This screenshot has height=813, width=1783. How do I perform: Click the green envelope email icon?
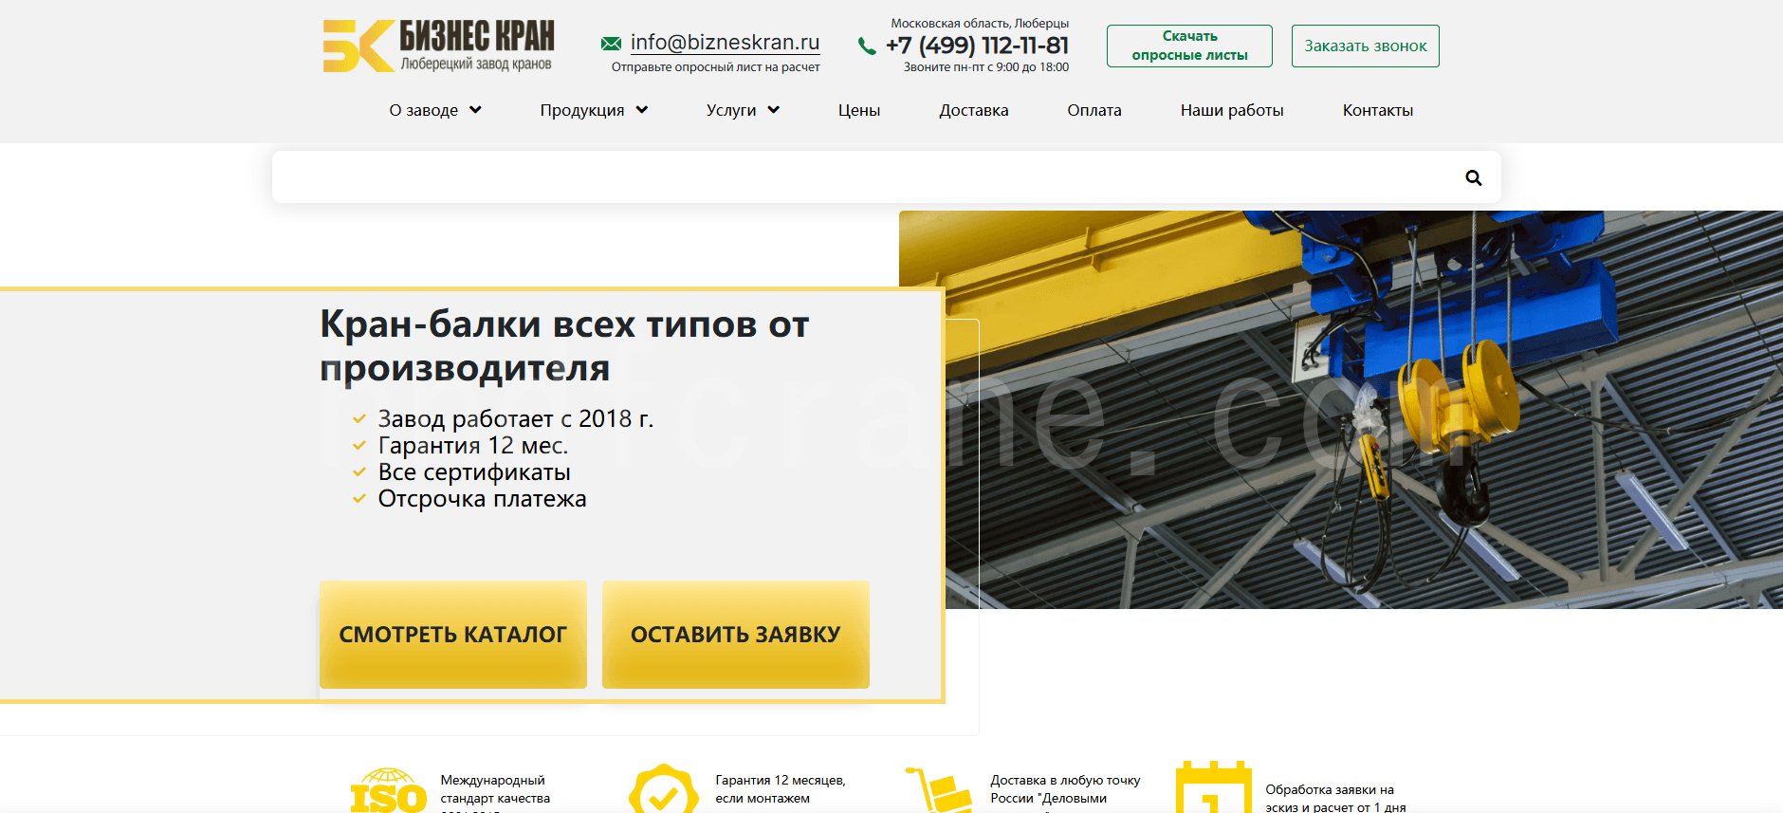611,44
